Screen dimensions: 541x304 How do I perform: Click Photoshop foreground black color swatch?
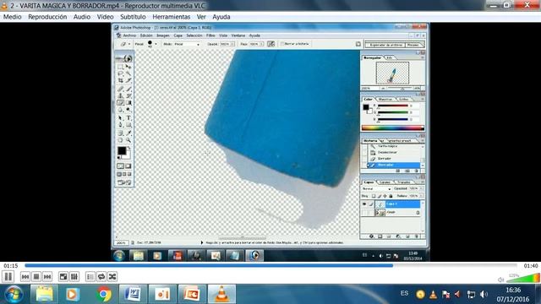click(122, 150)
